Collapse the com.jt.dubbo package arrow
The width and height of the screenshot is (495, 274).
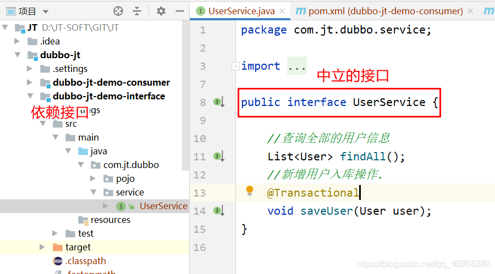click(81, 165)
